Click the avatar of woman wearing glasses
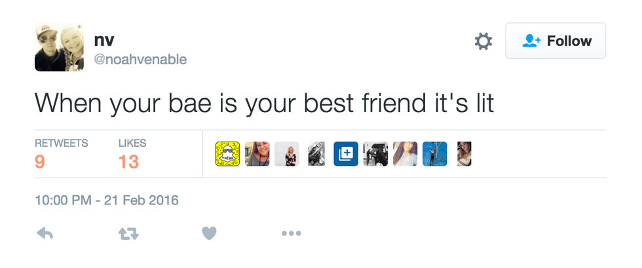 pyautogui.click(x=405, y=154)
